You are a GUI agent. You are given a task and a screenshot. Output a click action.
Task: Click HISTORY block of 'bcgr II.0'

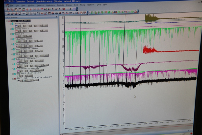pos(29,36)
